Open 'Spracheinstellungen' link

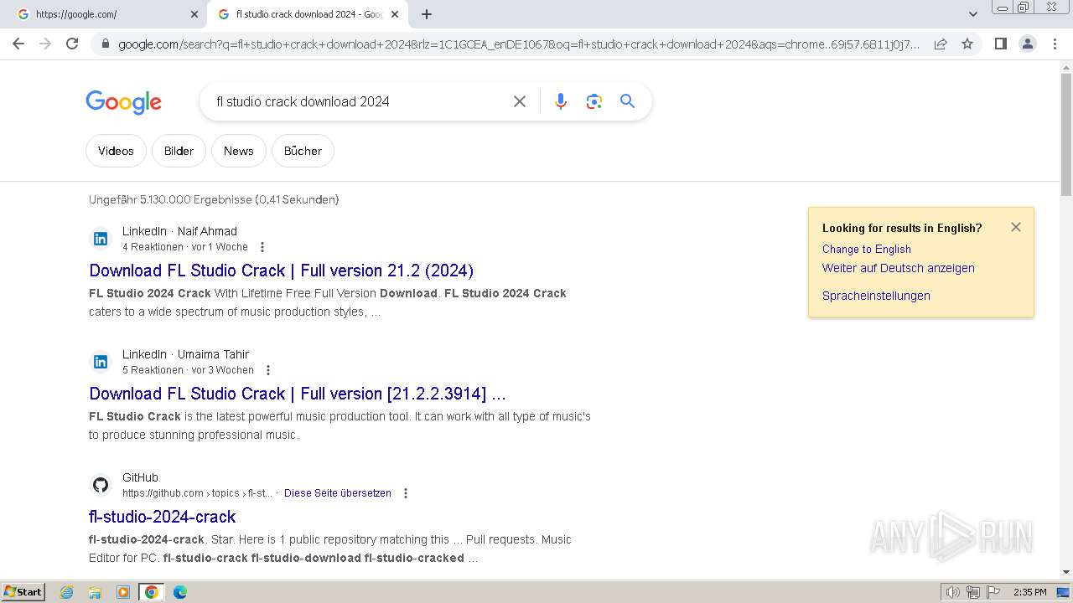click(876, 296)
